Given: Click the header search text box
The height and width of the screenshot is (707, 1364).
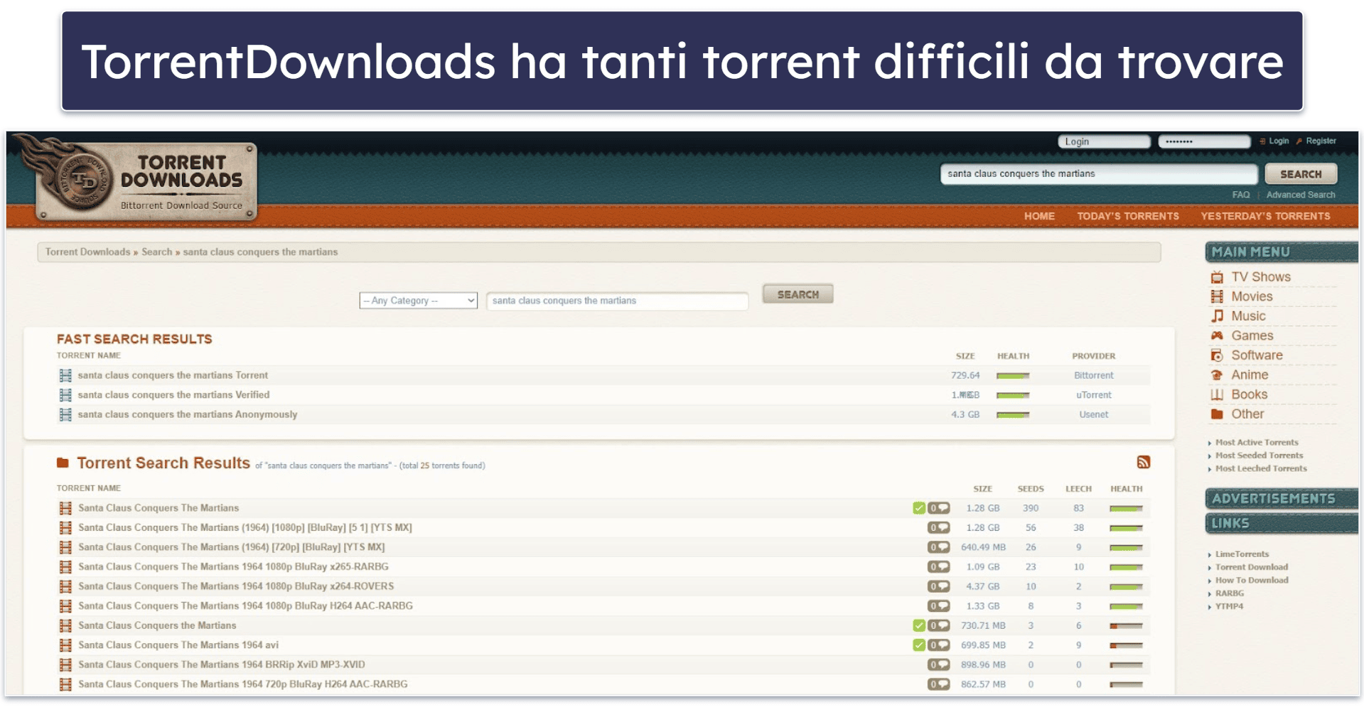Looking at the screenshot, I should [1099, 174].
